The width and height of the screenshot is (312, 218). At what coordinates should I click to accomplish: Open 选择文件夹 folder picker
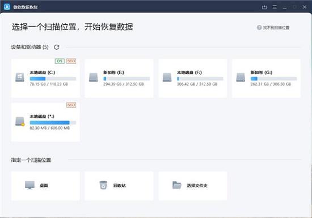pyautogui.click(x=193, y=186)
